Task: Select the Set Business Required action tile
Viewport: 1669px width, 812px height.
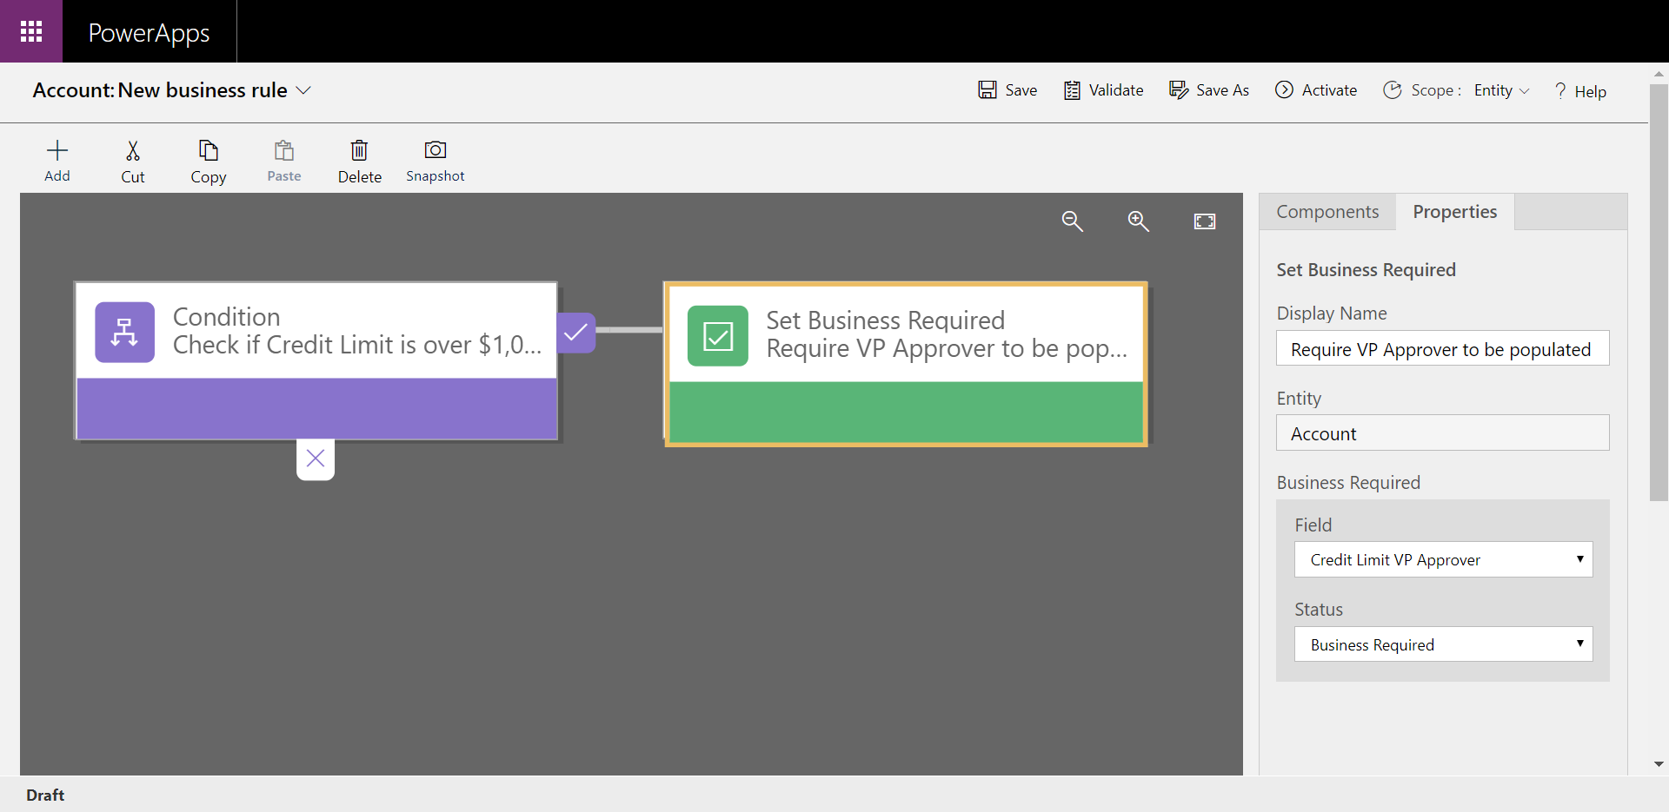Action: click(x=906, y=364)
